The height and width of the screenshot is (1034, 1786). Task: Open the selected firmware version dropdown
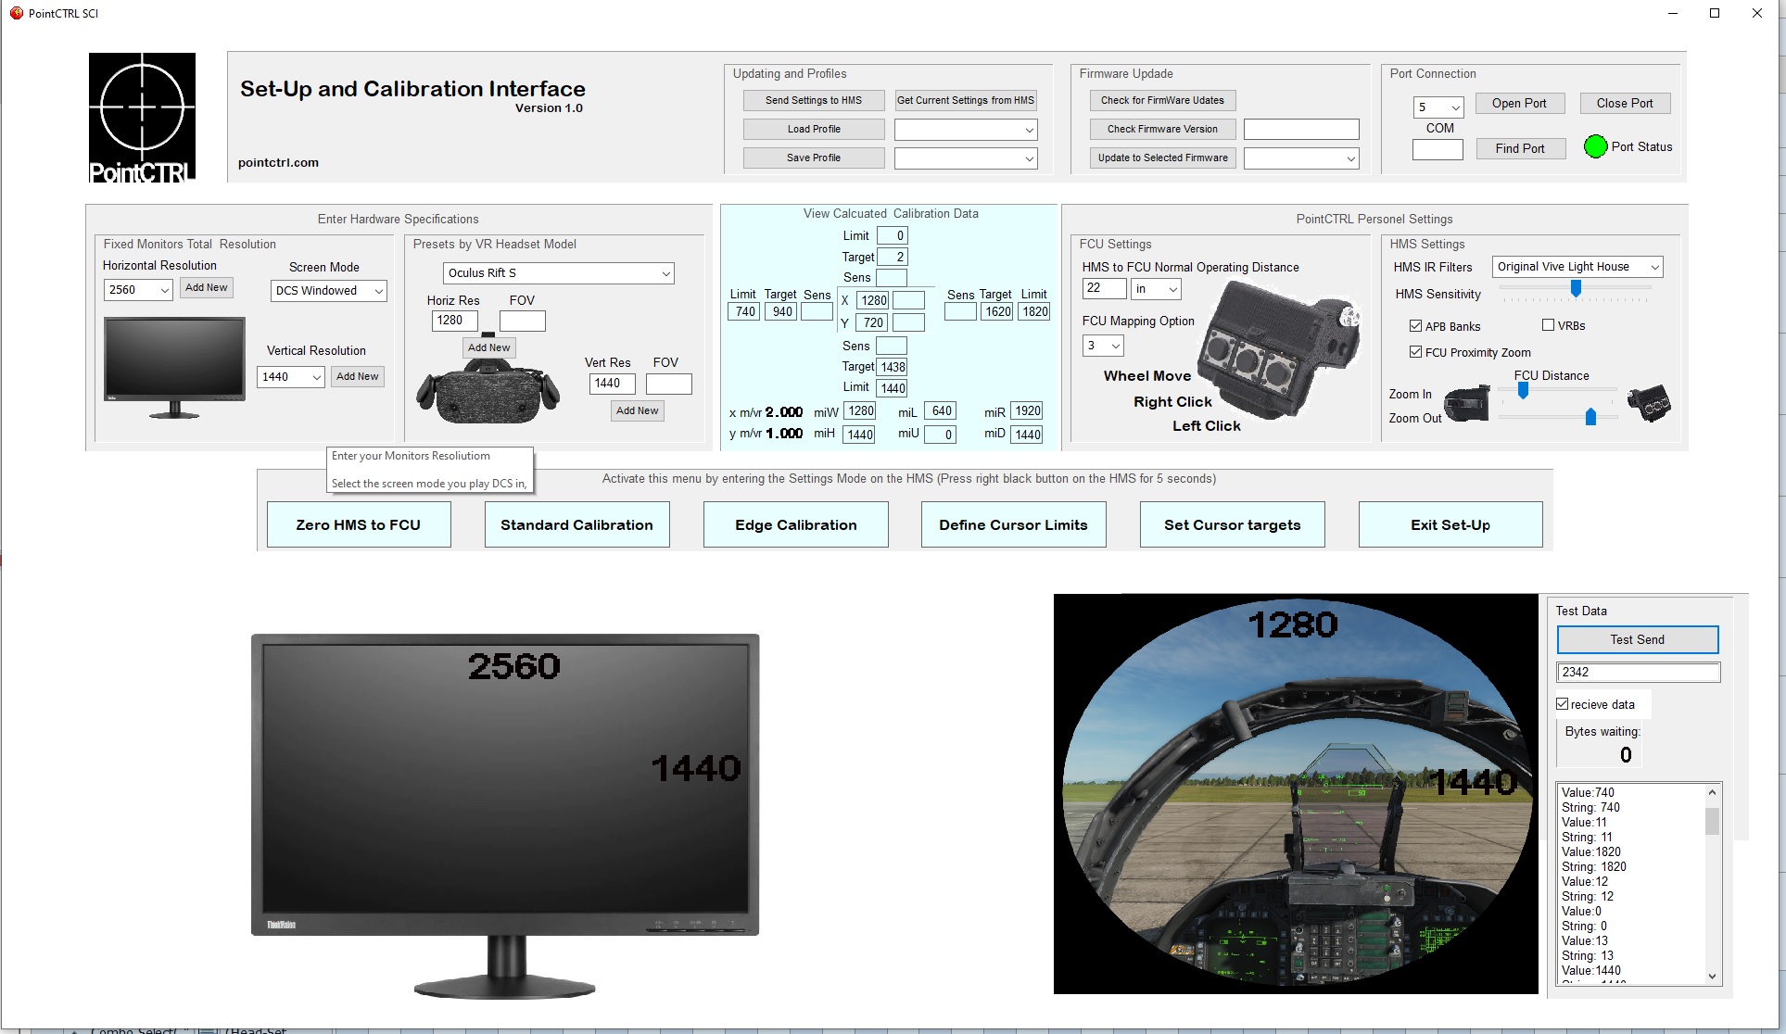(1301, 158)
